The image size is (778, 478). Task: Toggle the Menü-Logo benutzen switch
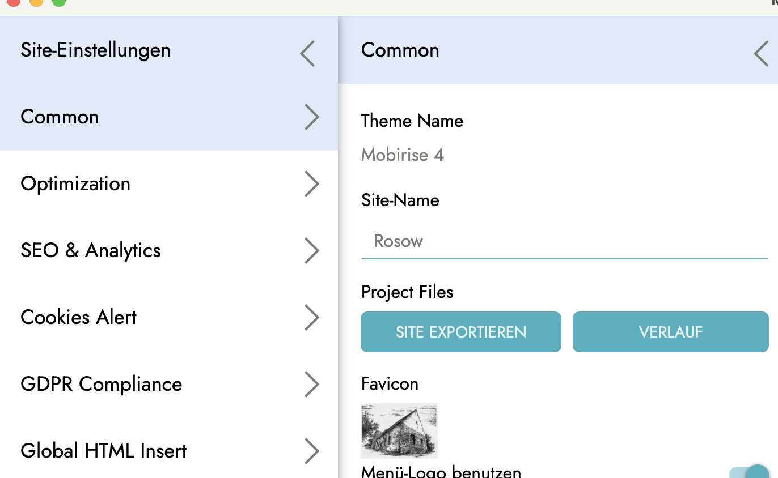750,473
